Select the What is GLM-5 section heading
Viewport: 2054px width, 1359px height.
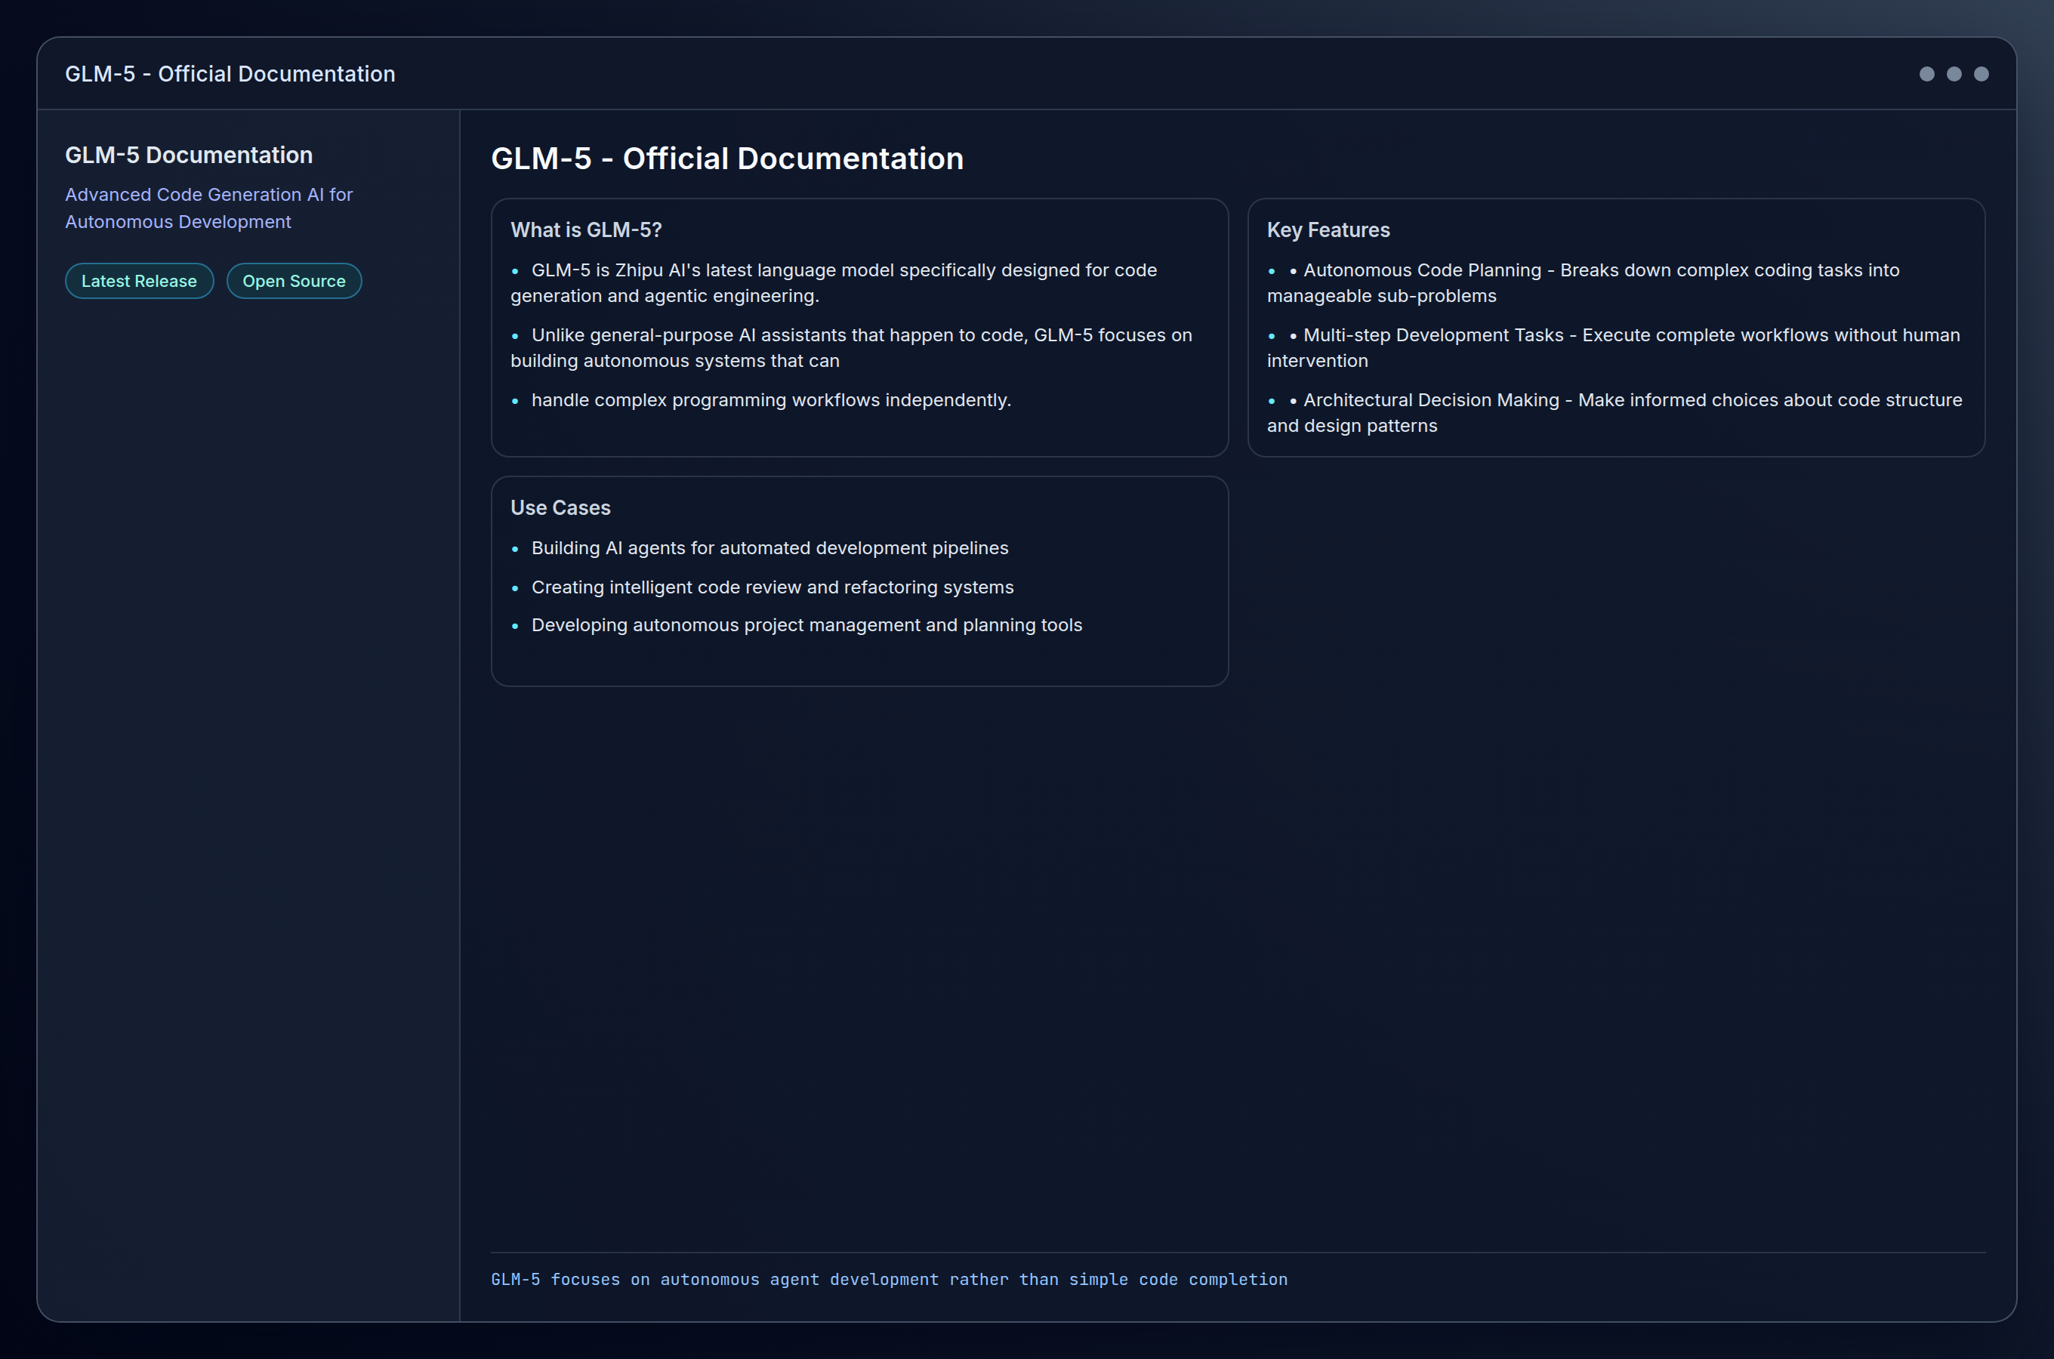(586, 230)
